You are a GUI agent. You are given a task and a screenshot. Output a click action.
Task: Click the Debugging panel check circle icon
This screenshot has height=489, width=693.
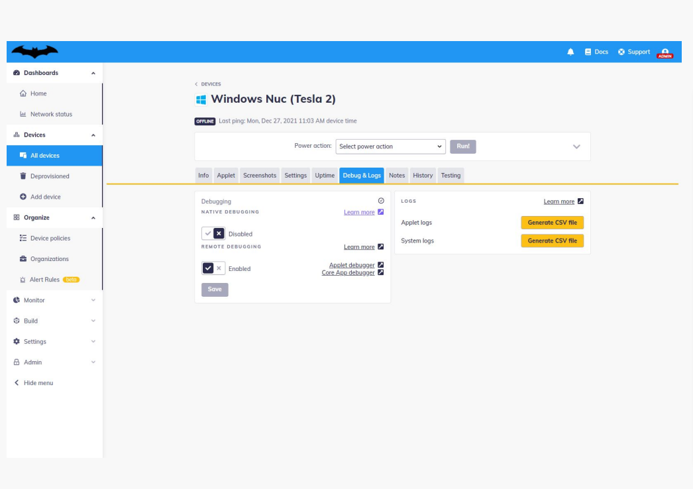[380, 201]
